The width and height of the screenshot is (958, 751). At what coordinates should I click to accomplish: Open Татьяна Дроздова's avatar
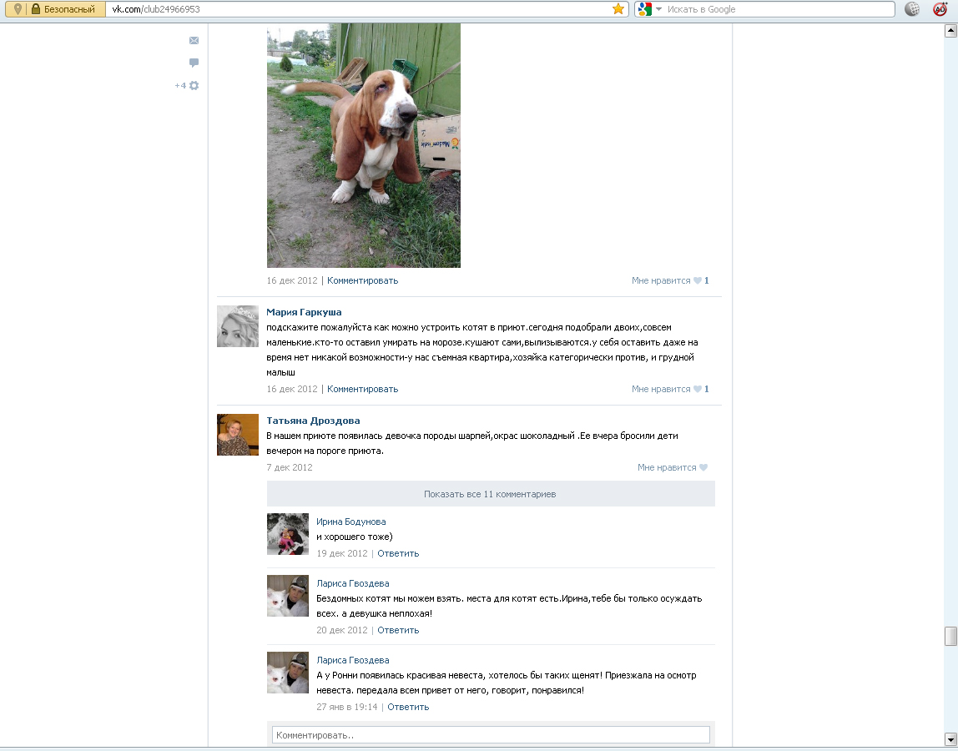point(238,435)
